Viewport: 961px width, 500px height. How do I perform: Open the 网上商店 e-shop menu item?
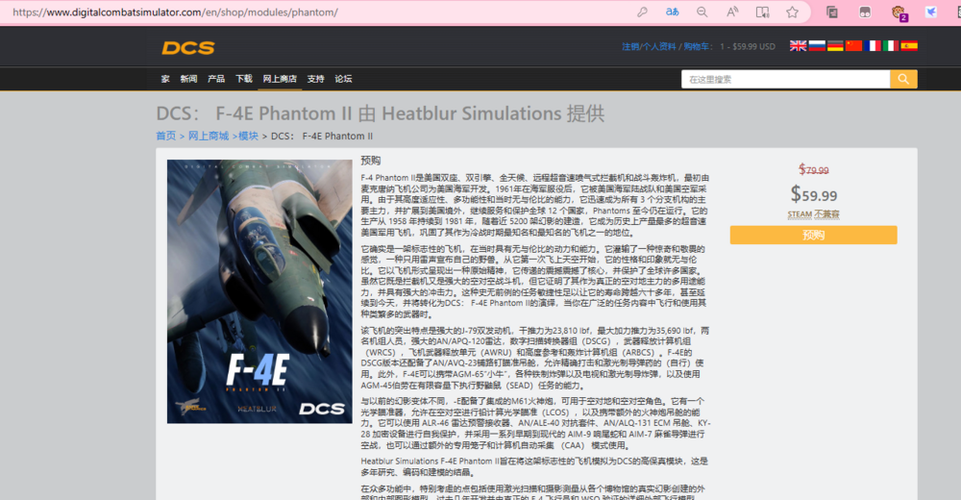coord(280,79)
